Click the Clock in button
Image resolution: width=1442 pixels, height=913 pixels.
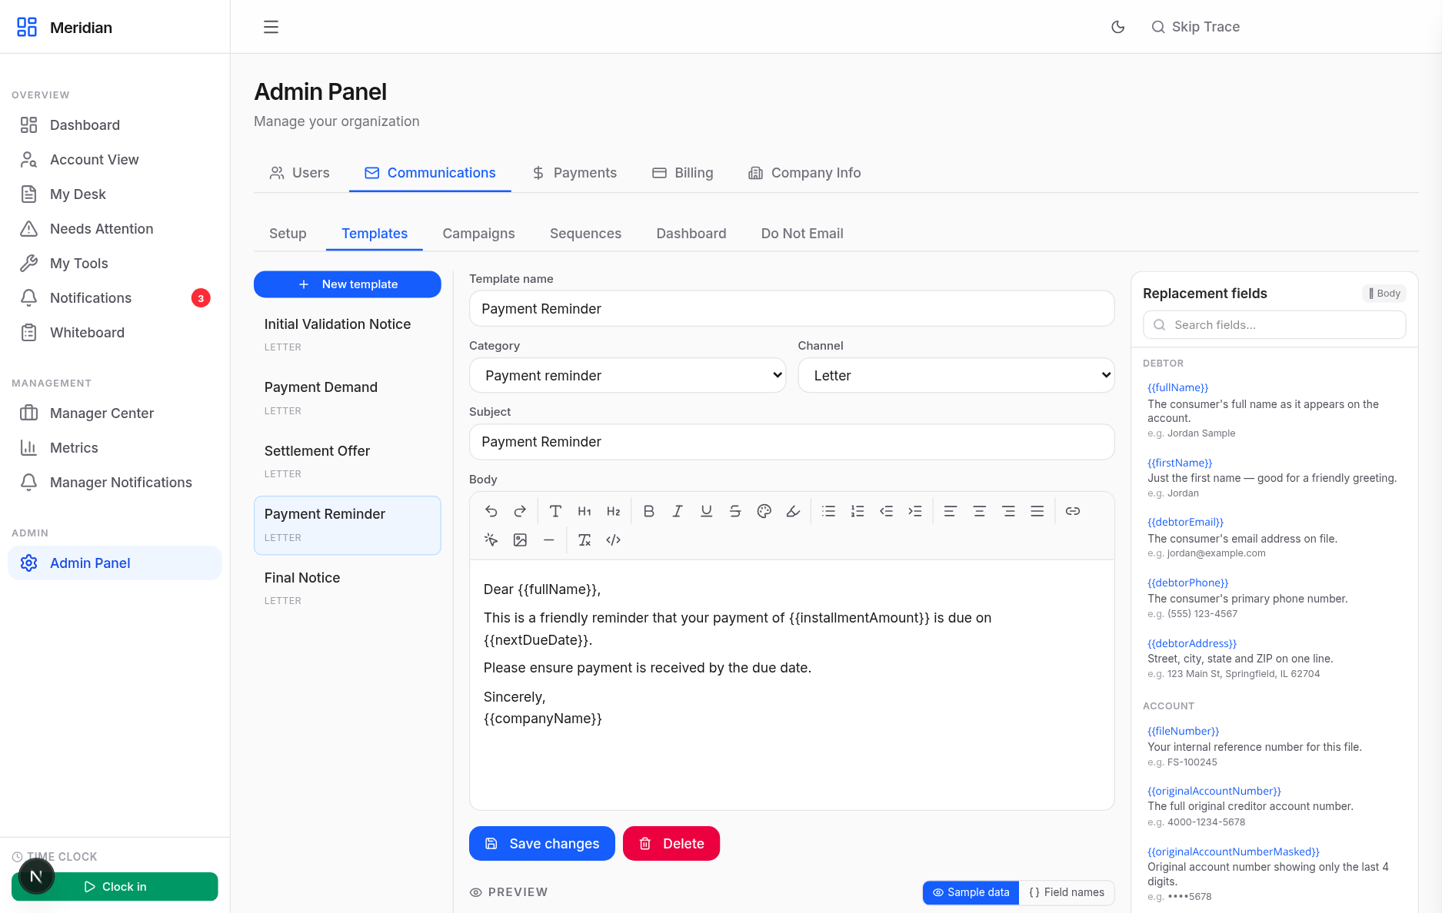pos(115,887)
